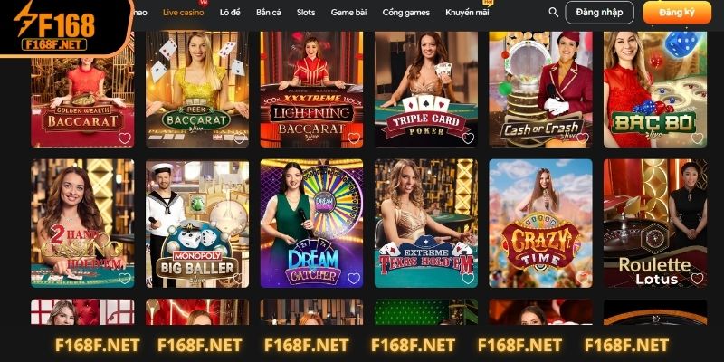724x362 pixels.
Task: Open the Lô đề menu
Action: (x=230, y=13)
